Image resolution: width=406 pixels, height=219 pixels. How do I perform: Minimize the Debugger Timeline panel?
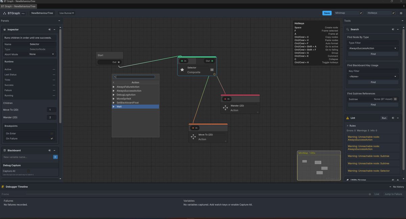[390, 187]
